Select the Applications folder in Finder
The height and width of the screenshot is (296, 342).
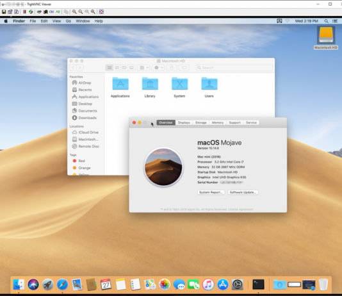[x=120, y=88]
